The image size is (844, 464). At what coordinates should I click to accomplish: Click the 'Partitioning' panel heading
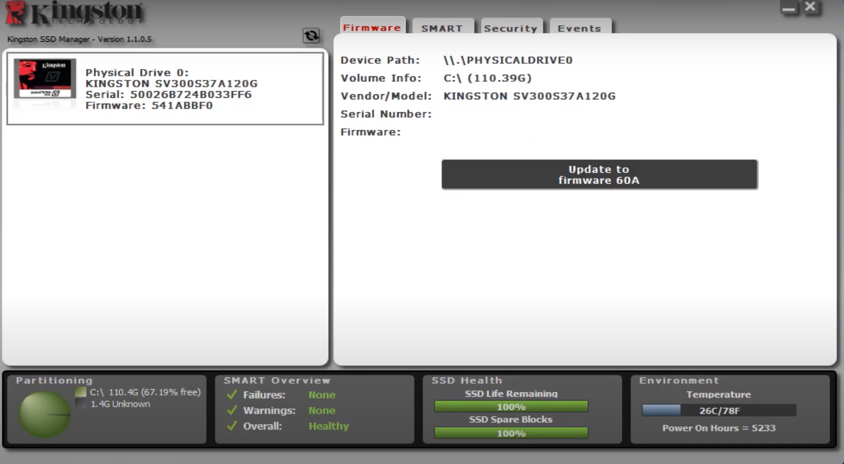54,381
